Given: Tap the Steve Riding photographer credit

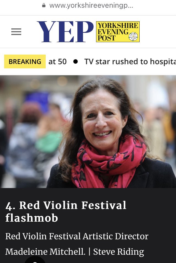Looking at the screenshot, I should [x=118, y=252].
